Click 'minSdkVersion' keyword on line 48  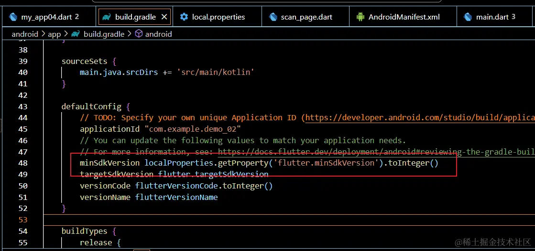[x=109, y=163]
